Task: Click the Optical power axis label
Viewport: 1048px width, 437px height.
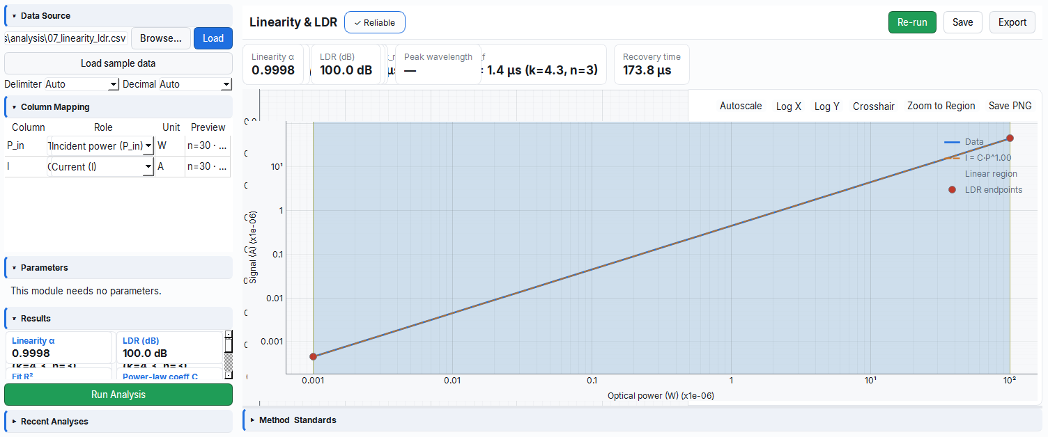Action: coord(661,395)
